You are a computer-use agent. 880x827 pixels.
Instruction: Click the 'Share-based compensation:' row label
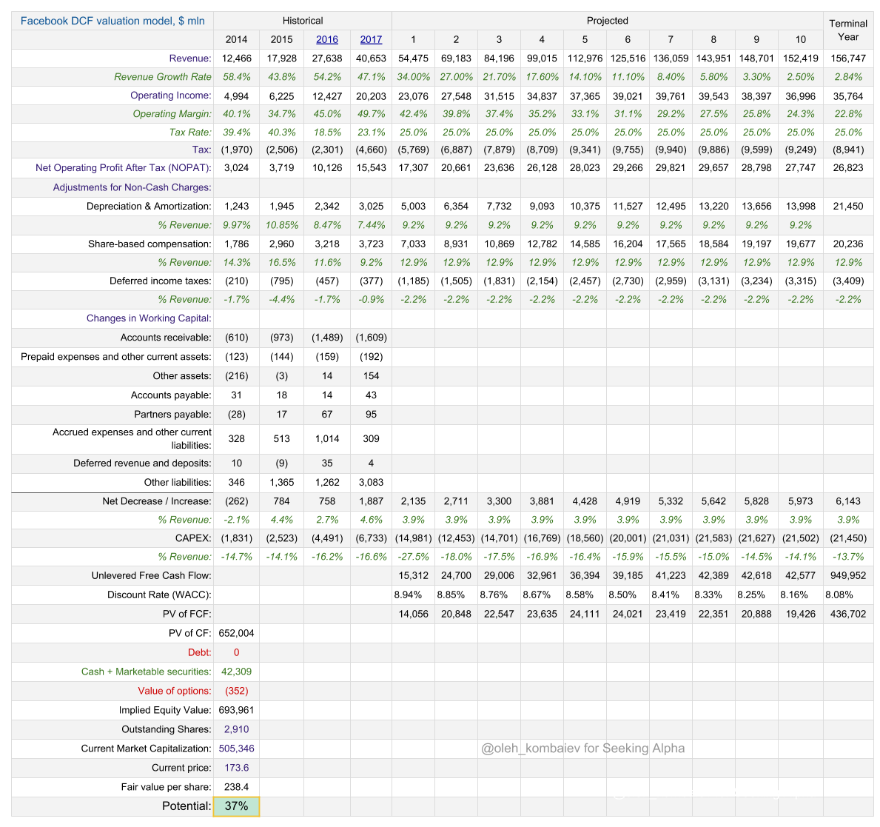point(150,244)
